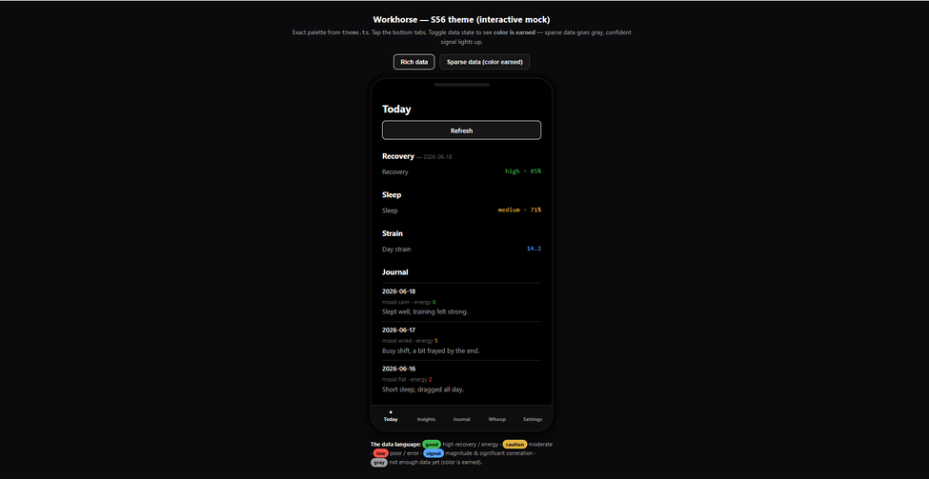Click the yellow 'caution' legend pill

515,444
